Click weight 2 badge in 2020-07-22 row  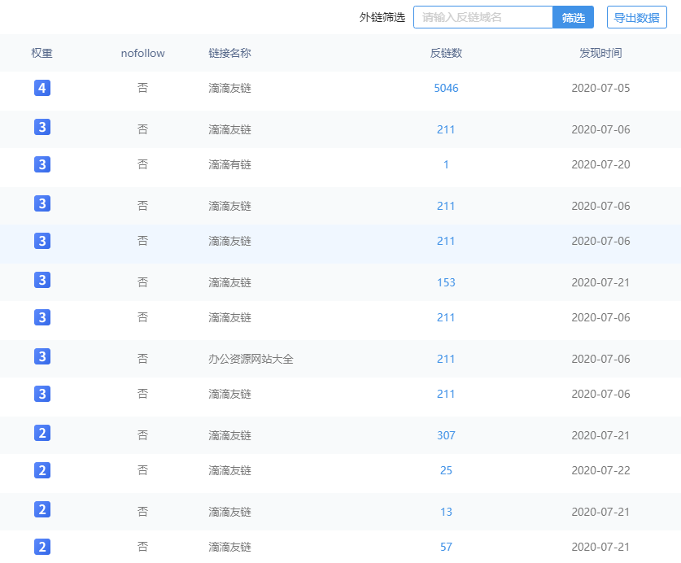point(42,470)
